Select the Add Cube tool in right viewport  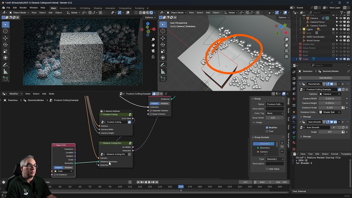click(163, 79)
